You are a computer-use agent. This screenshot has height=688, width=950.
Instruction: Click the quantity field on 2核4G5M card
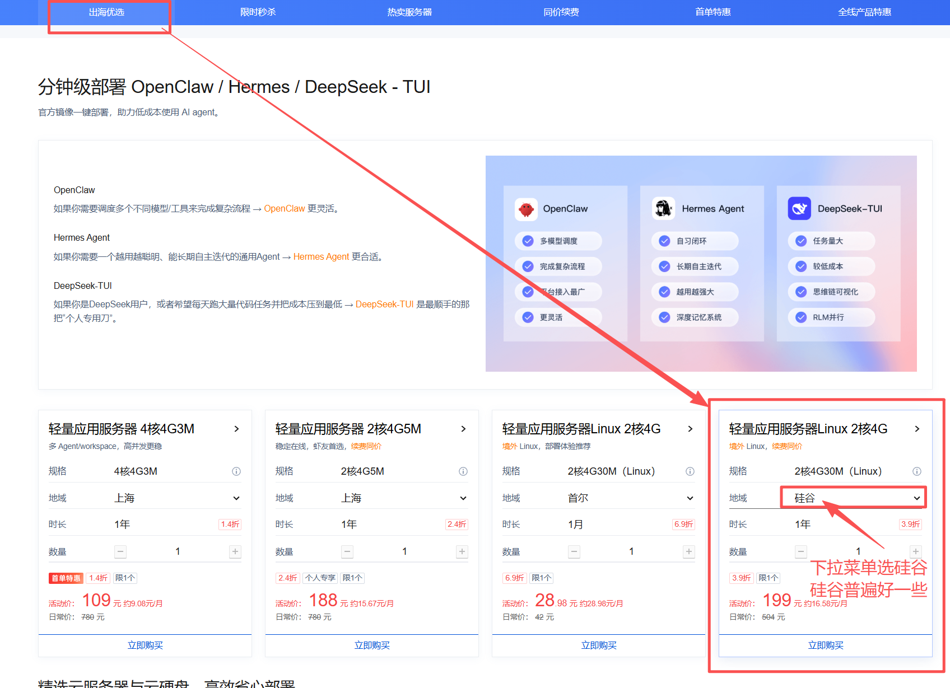[x=404, y=552]
